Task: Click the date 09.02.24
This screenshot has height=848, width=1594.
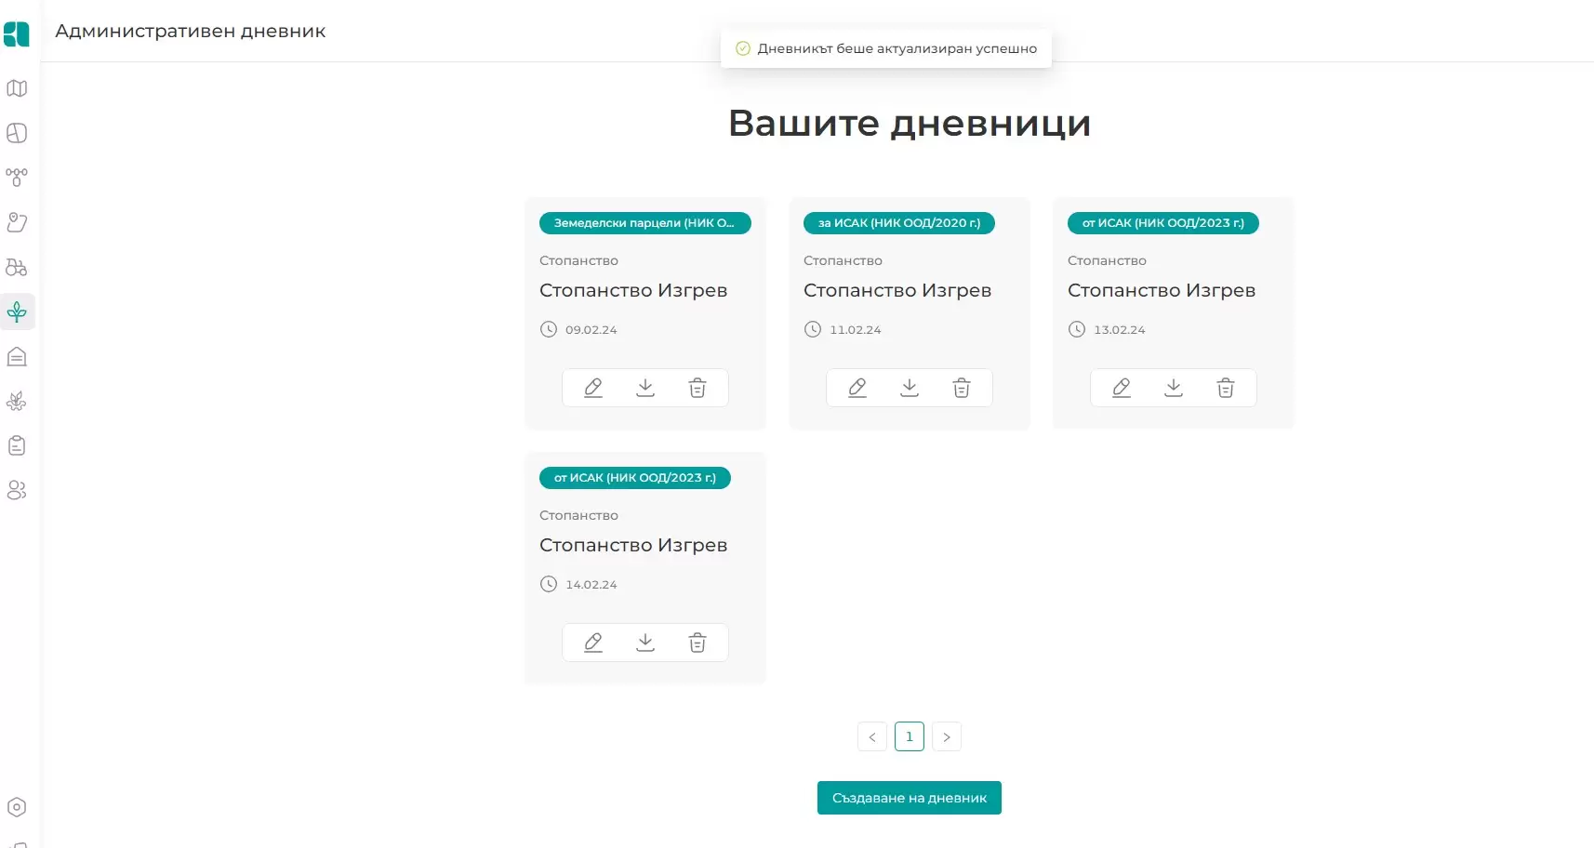Action: [591, 330]
